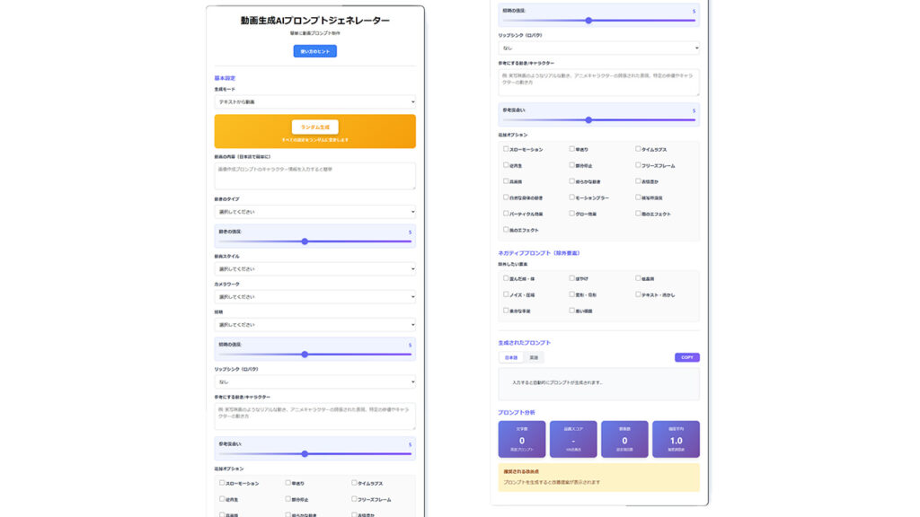This screenshot has height=517, width=920.
Task: Check ぼやけ in negative prompt options
Action: coord(572,278)
